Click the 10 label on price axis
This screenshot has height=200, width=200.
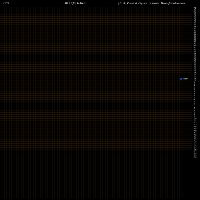[195, 80]
